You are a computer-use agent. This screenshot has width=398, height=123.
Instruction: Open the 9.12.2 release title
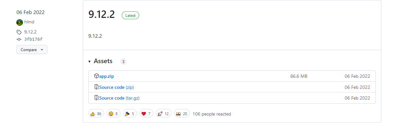101,14
